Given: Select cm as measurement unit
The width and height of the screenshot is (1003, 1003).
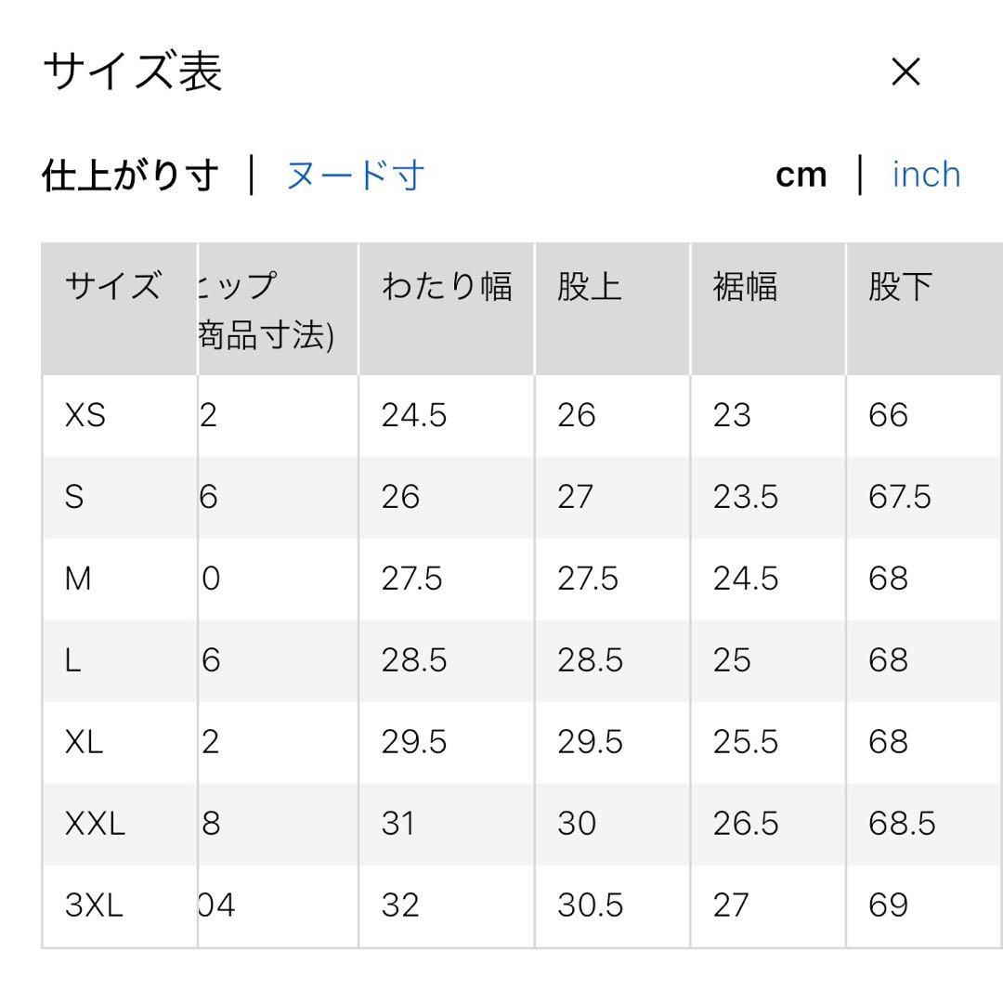Looking at the screenshot, I should pyautogui.click(x=801, y=175).
